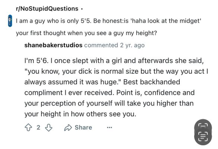The height and width of the screenshot is (149, 218).
Task: Click the share arrow icon
Action: coord(68,127)
